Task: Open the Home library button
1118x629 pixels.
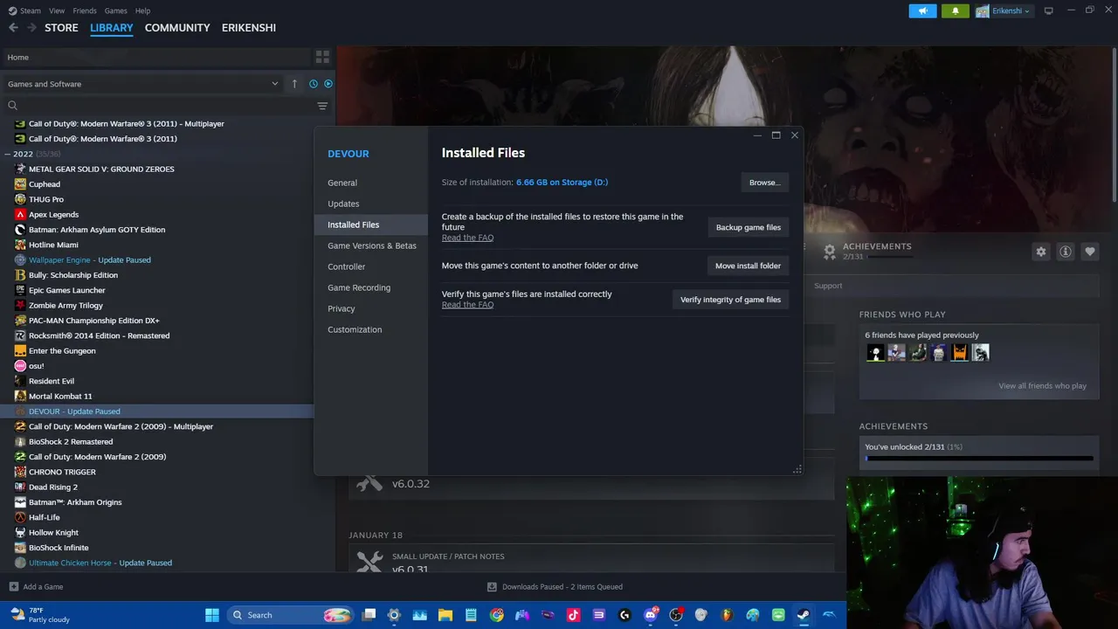Action: tap(155, 57)
